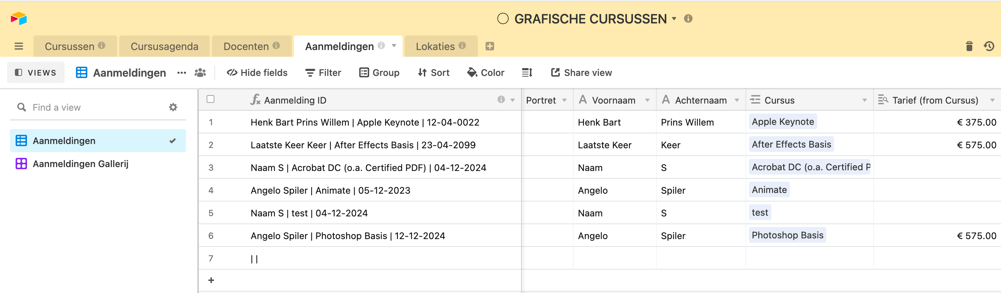Select the Voornaam cell 'Henk Bart'

[x=615, y=122]
